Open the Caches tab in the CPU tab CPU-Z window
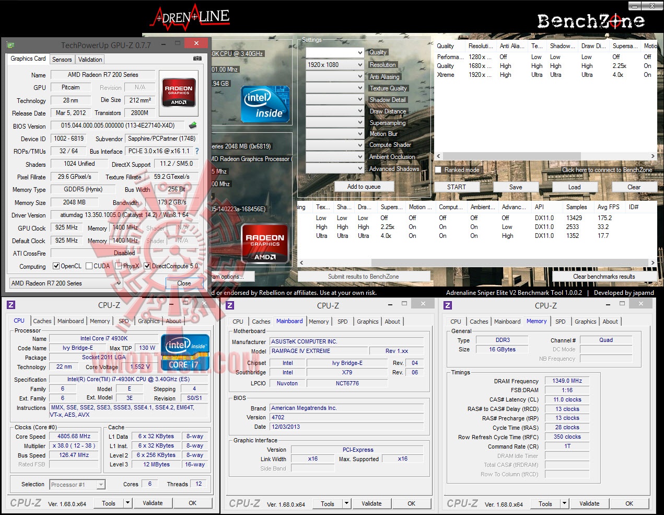664x515 pixels. tap(42, 321)
